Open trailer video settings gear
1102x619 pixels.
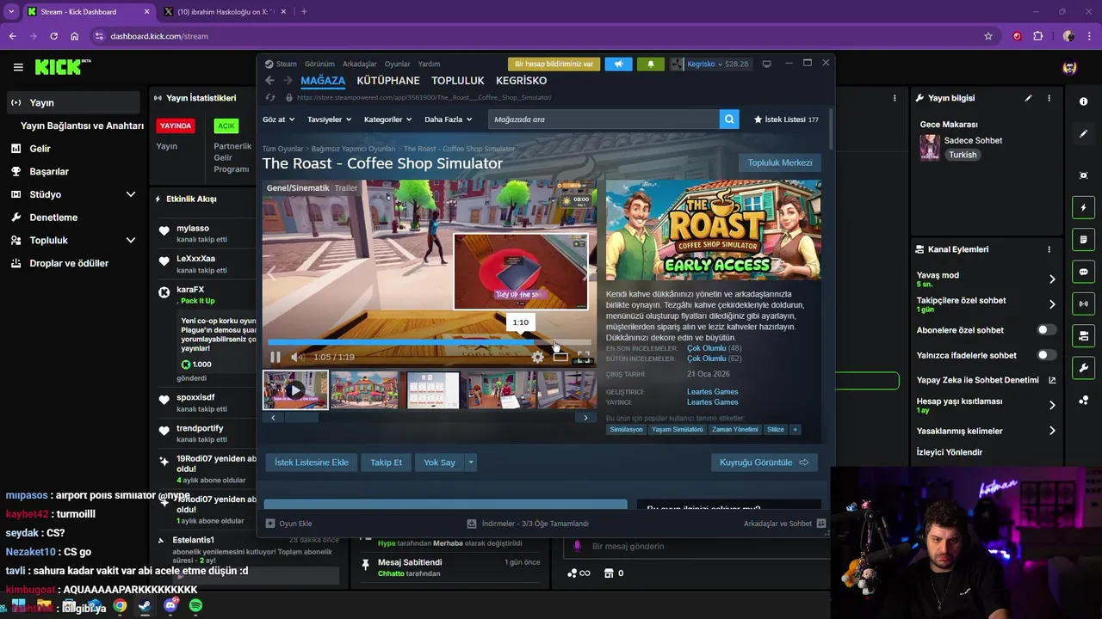[x=537, y=357]
